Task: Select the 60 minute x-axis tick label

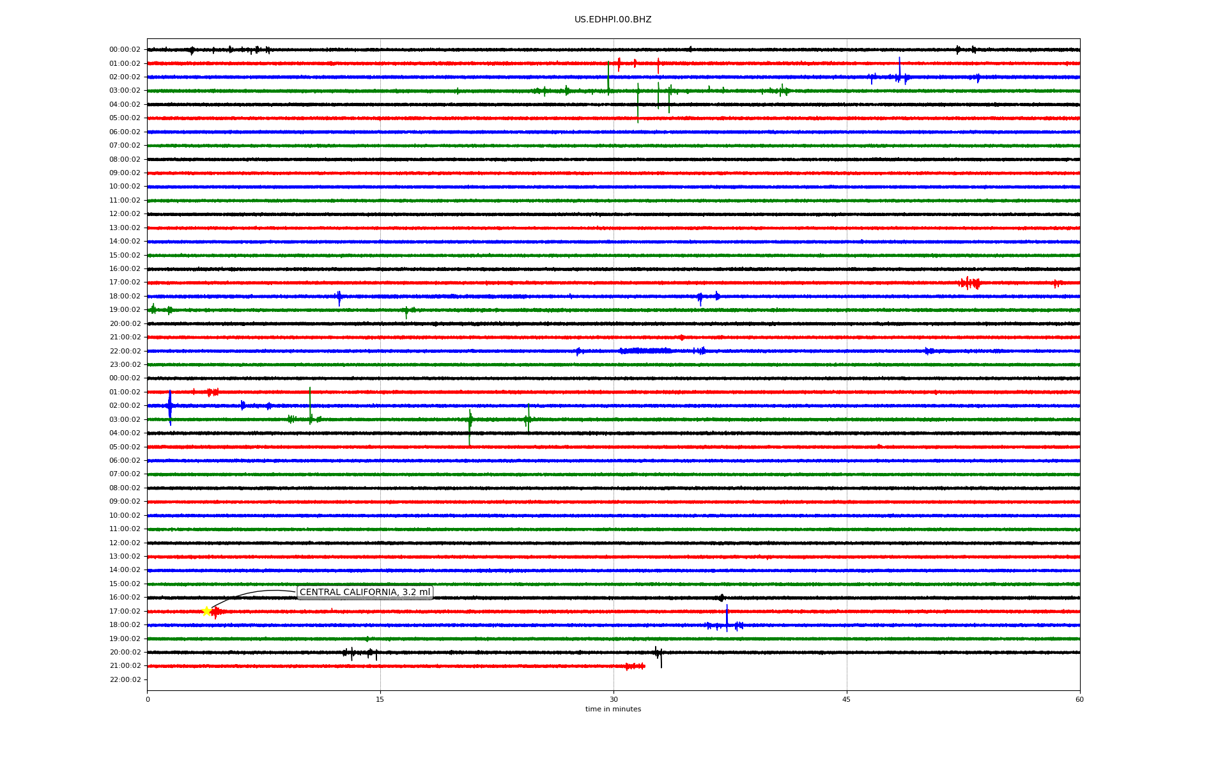Action: tap(1079, 699)
